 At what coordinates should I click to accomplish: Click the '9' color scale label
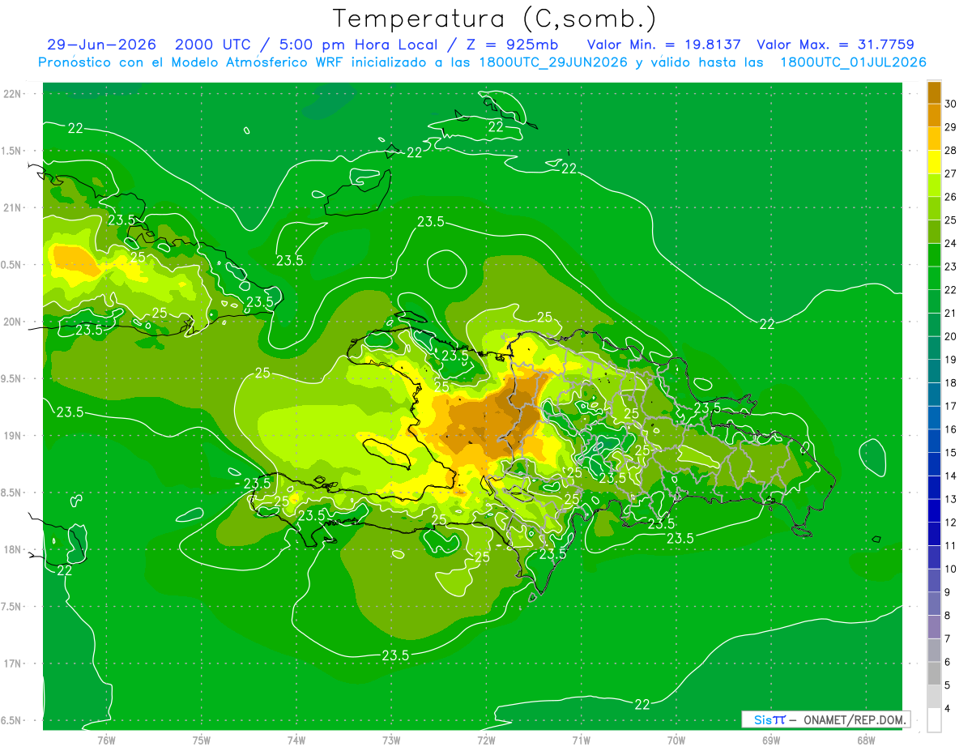948,592
